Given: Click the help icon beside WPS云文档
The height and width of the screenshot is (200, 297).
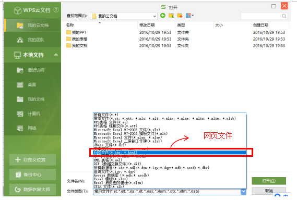Looking at the screenshot, I should pos(56,10).
